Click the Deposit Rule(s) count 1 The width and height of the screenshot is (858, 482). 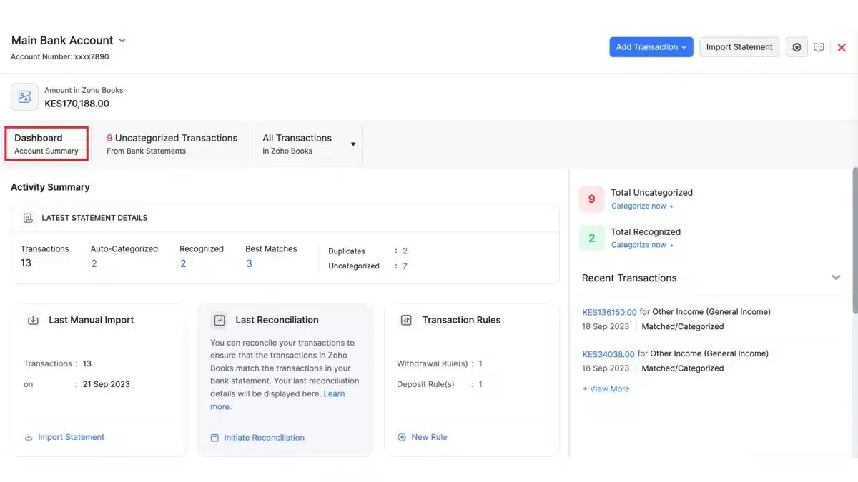click(x=480, y=384)
